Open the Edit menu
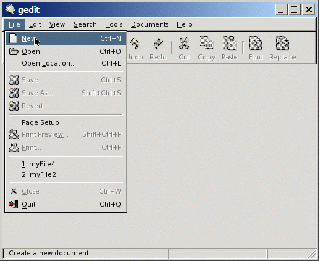The width and height of the screenshot is (319, 261). 35,24
